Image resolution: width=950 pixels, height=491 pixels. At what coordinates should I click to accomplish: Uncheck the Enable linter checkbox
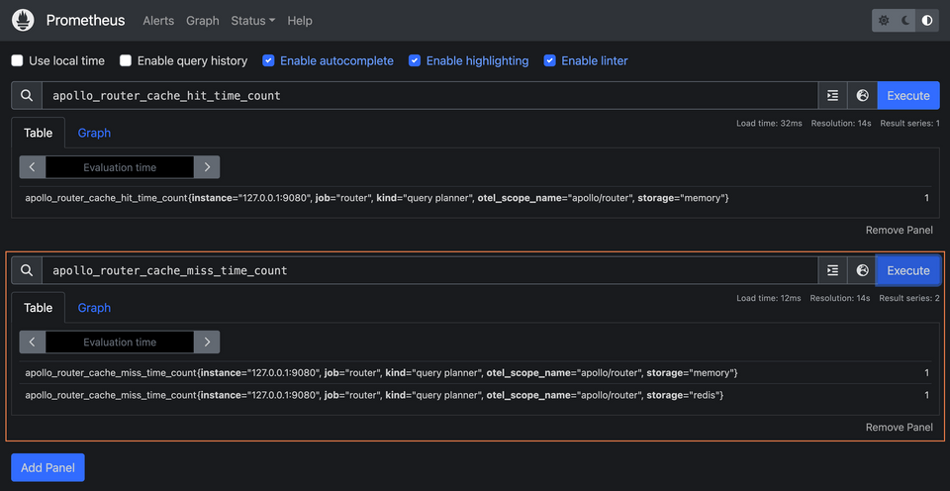coord(549,60)
